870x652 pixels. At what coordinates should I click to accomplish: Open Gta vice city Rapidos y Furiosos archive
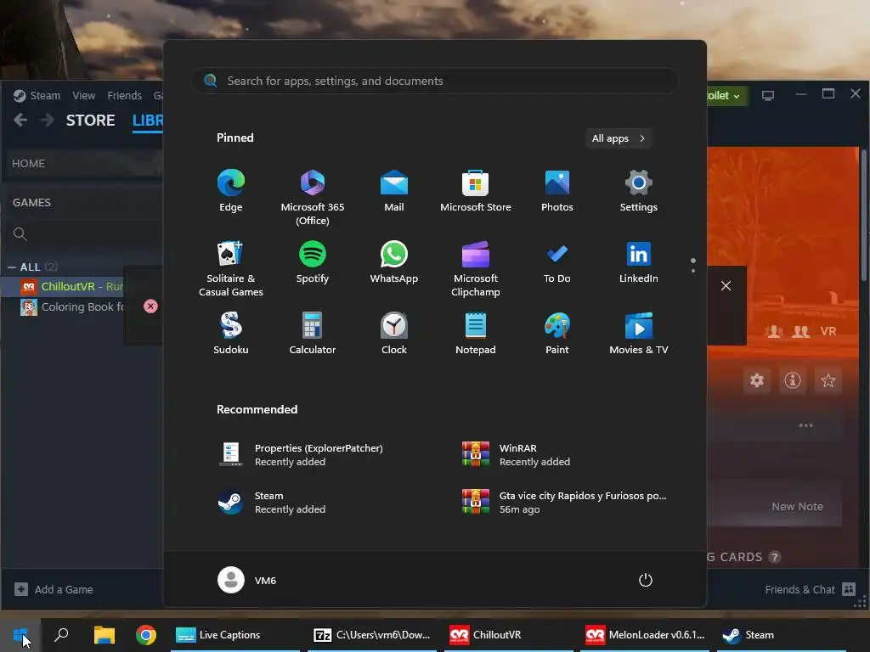566,503
